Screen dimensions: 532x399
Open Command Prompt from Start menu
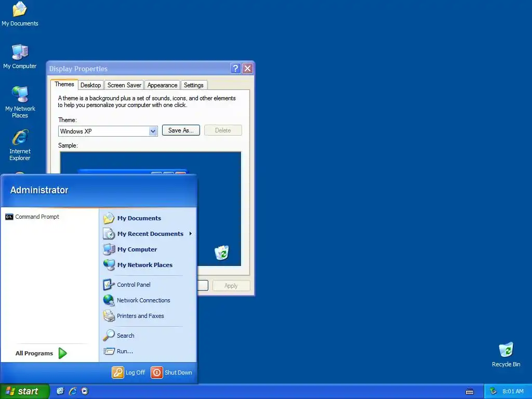pos(49,217)
